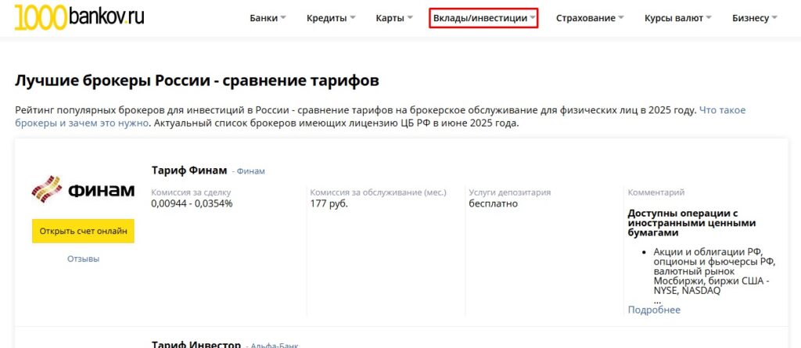
Task: Click the dropdown arrow next to Бизнесу
Action: (x=774, y=18)
